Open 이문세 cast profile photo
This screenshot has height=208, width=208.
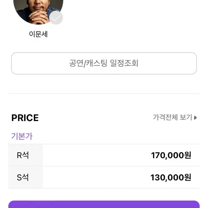tap(38, 12)
